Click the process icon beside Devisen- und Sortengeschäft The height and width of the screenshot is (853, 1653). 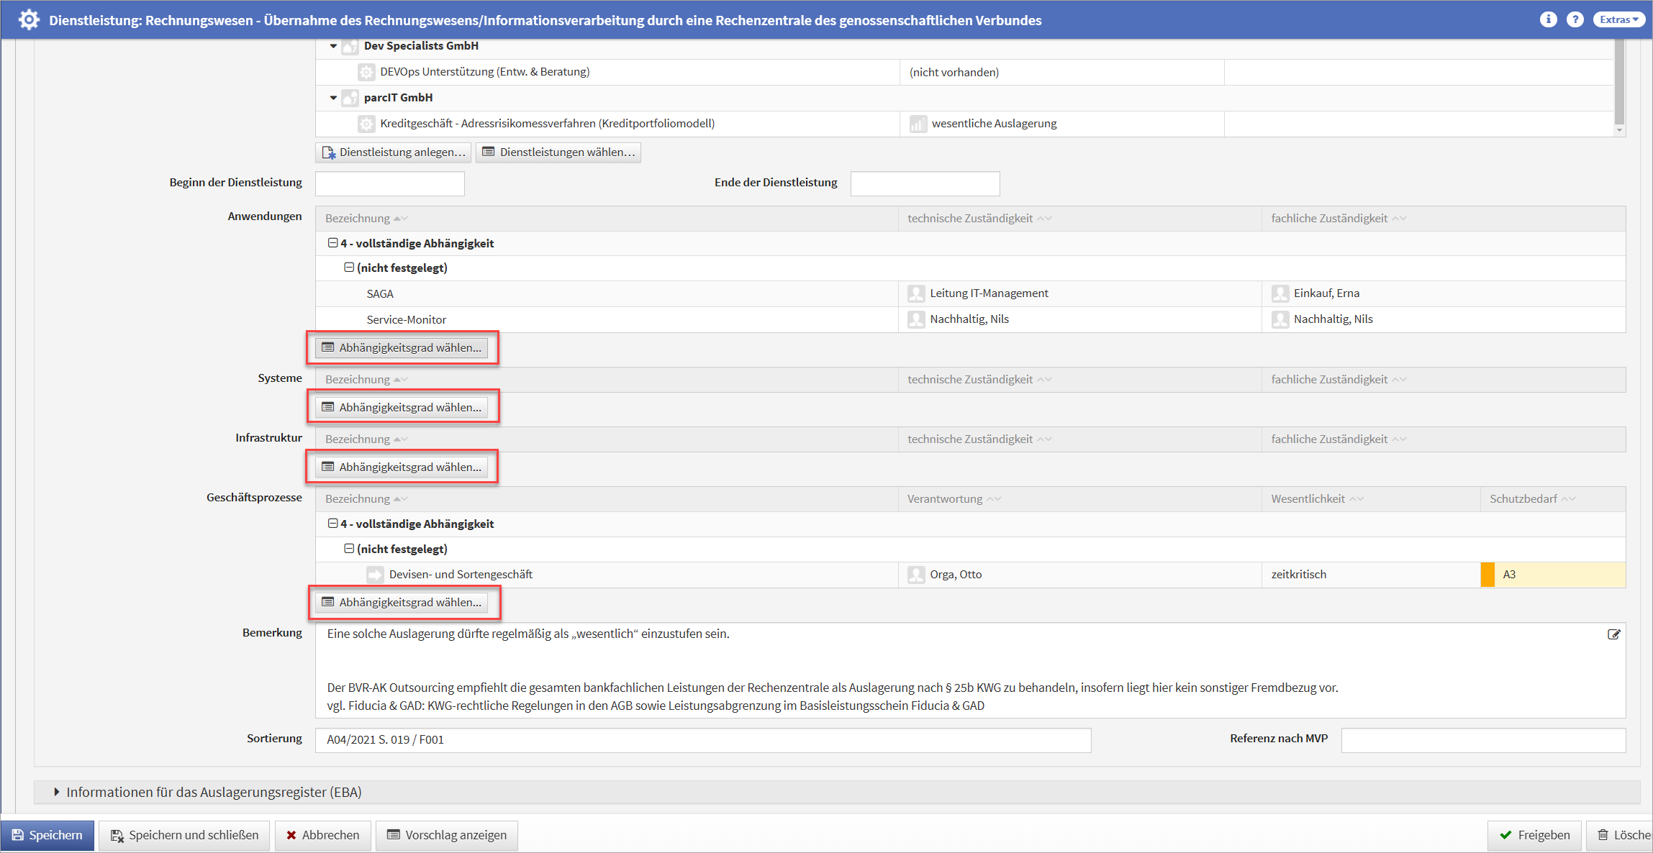click(375, 575)
